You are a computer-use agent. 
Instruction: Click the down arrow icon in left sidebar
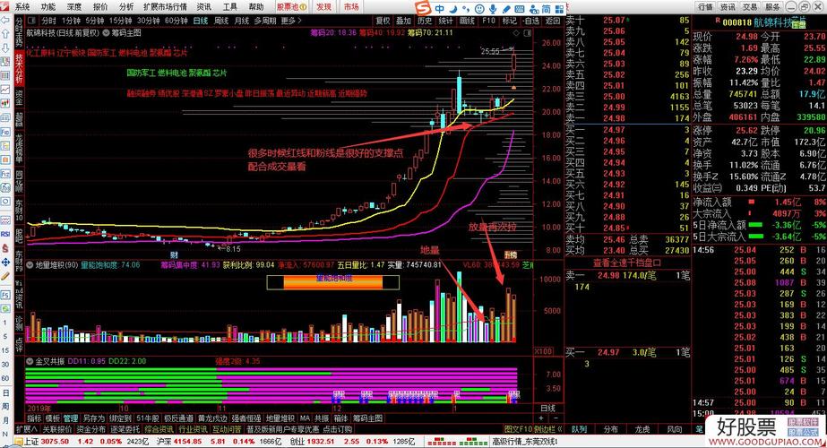coord(5,47)
